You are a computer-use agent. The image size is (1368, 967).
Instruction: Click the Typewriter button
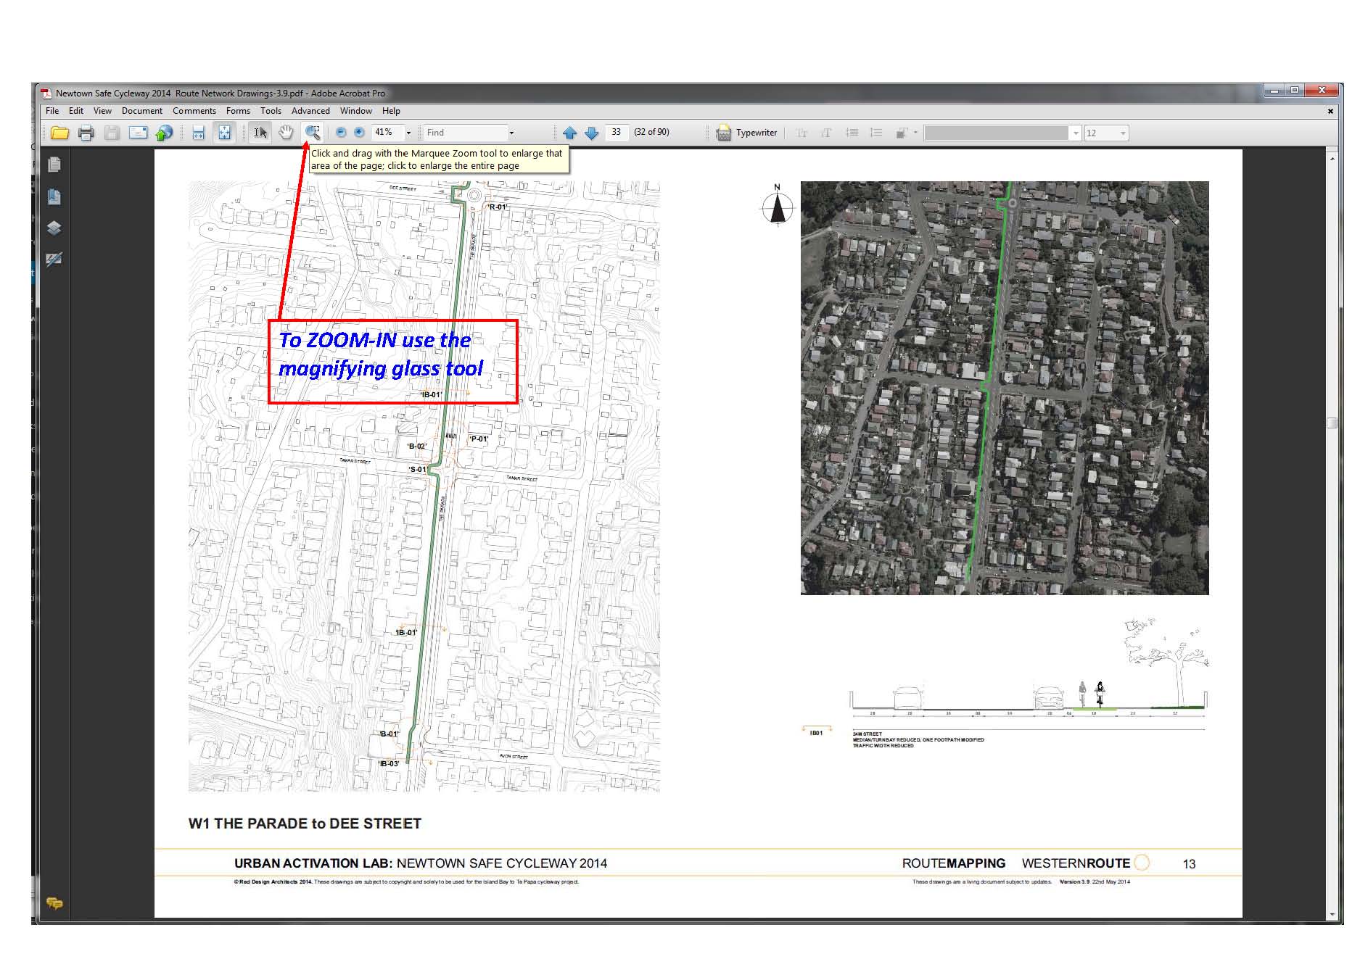coord(747,133)
